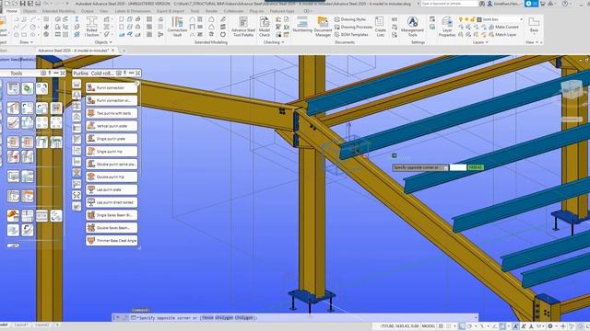
Task: Choose Double purlin splice plate connection
Action: coord(112,164)
